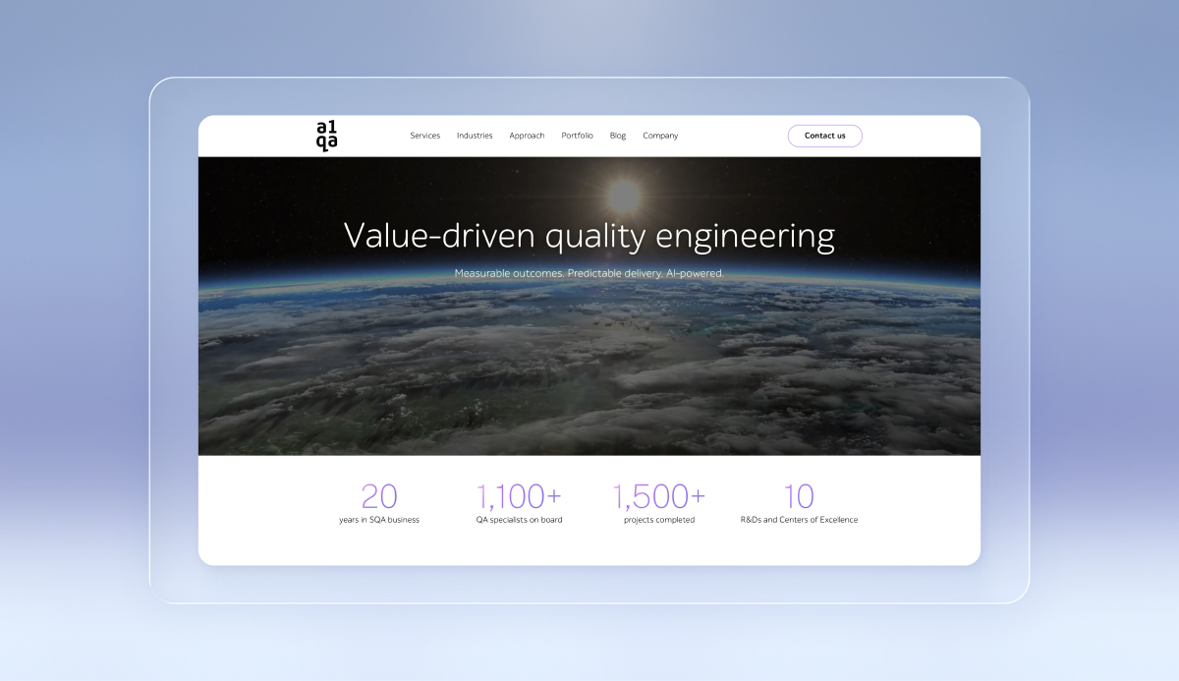Open the Industries menu item
This screenshot has height=681, width=1179.
[475, 136]
